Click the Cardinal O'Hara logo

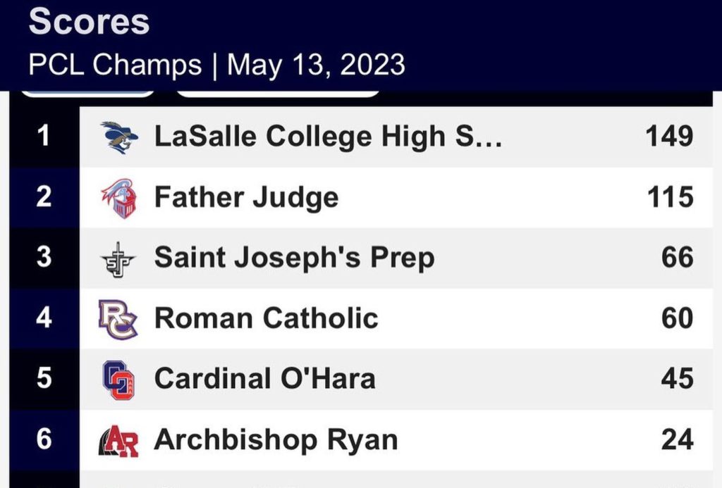118,380
